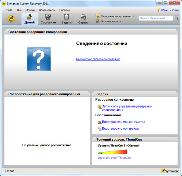Click the Symantec round logo button in toolbar

click(11, 19)
